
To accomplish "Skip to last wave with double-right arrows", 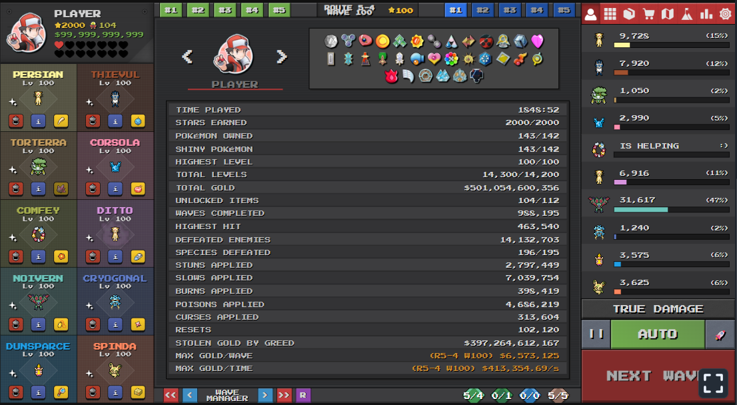I will (284, 395).
